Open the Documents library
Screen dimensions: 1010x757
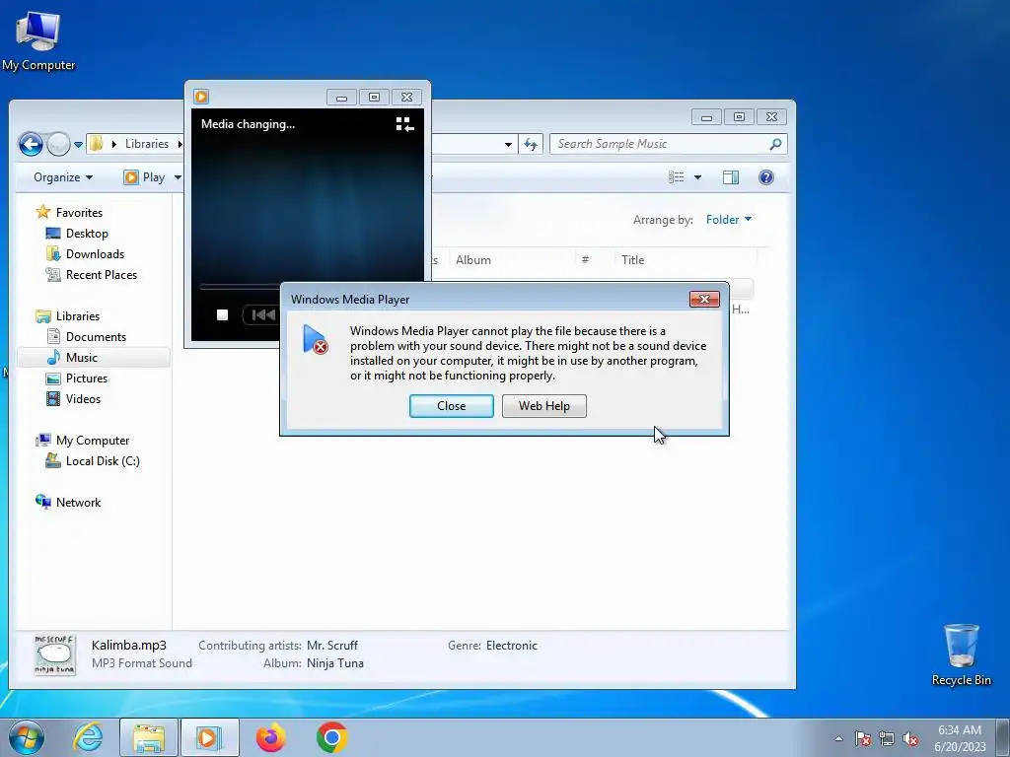tap(96, 337)
